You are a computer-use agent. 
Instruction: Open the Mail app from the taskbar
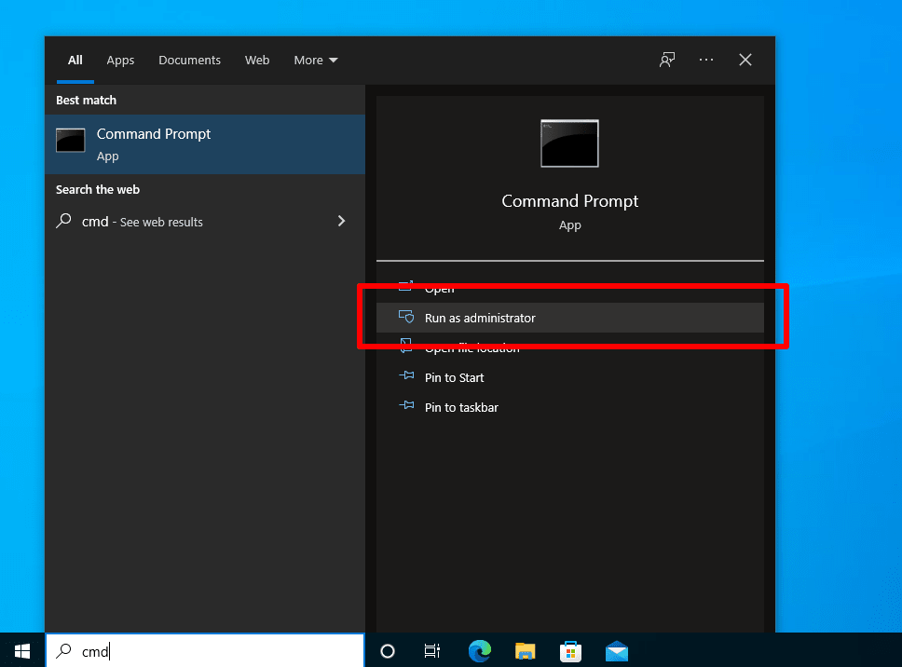tap(617, 651)
